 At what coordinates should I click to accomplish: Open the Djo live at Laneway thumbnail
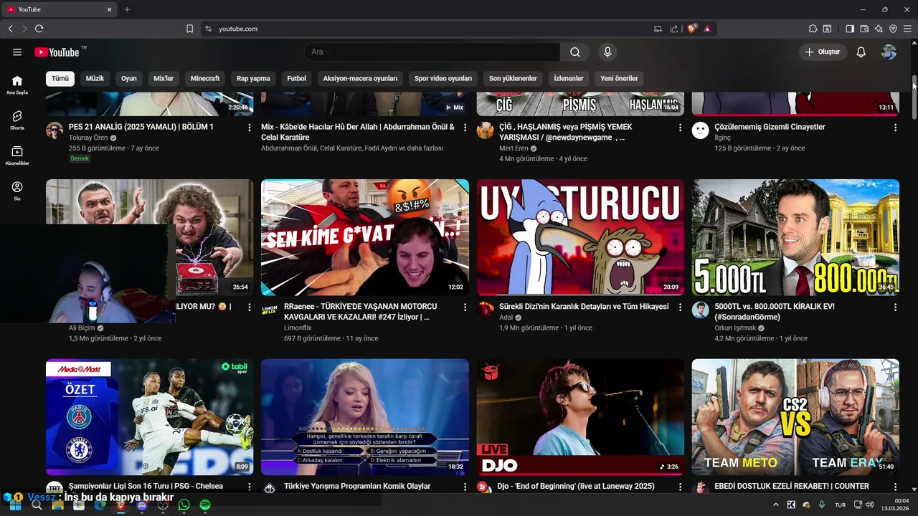coord(580,417)
